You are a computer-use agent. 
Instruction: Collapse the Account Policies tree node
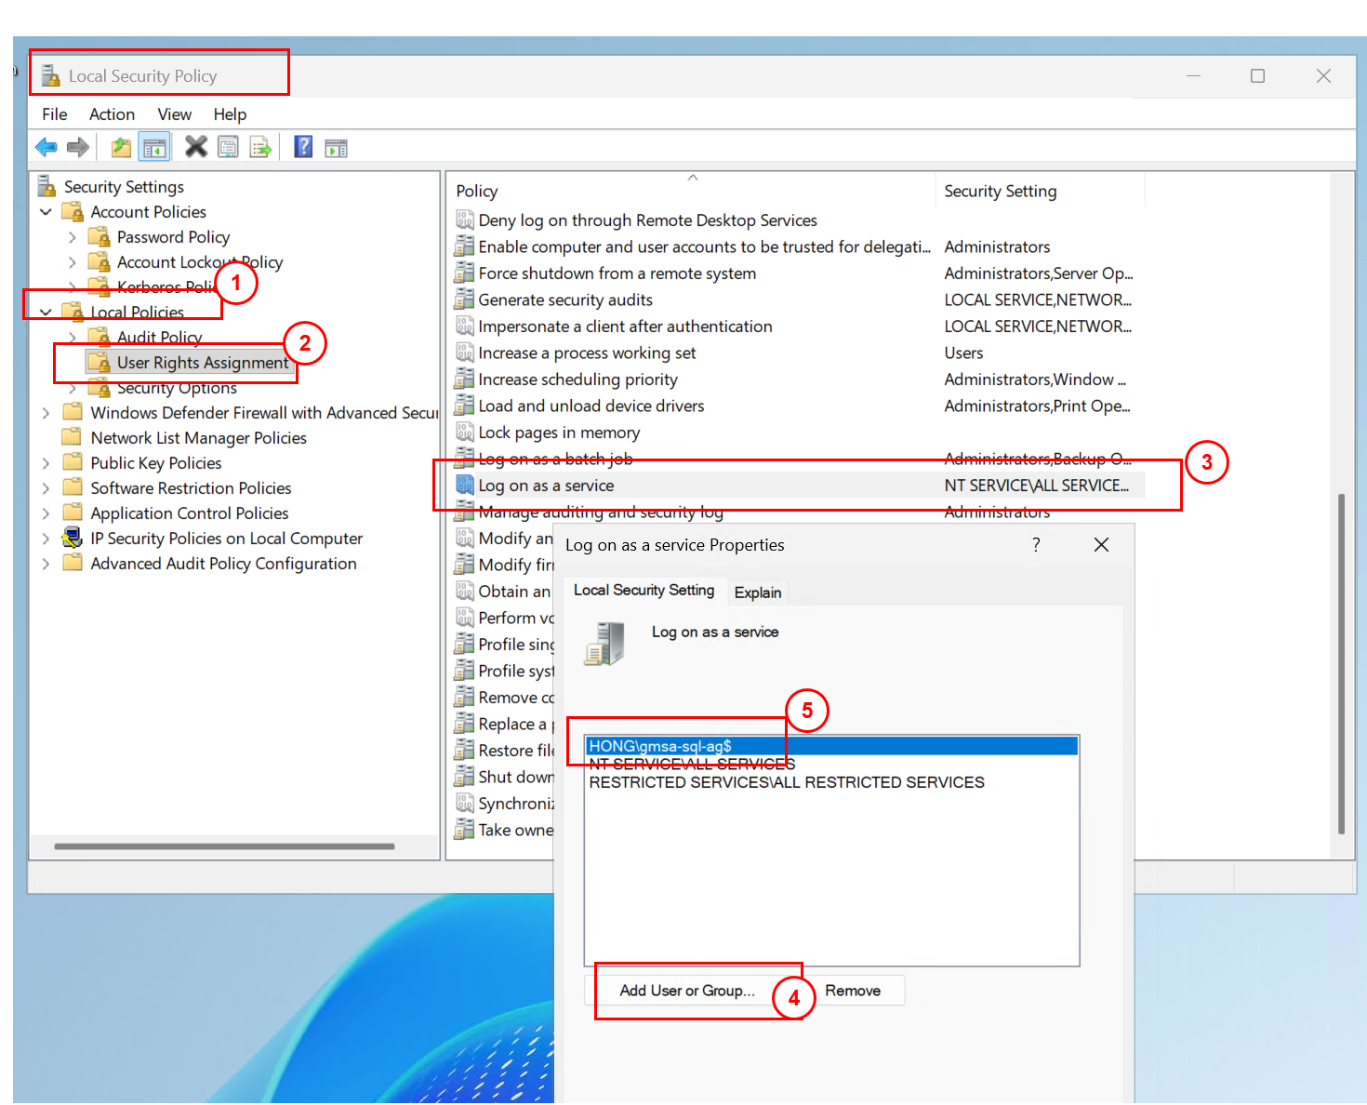46,212
